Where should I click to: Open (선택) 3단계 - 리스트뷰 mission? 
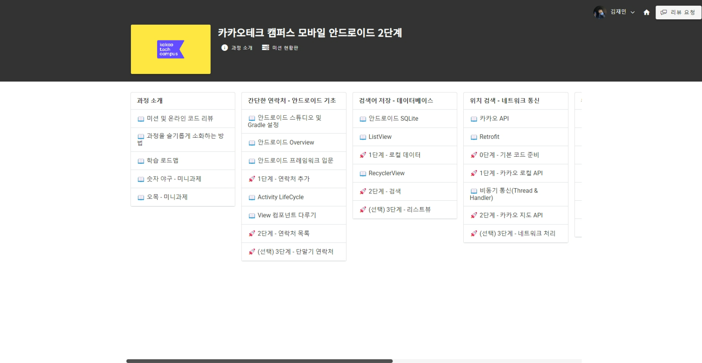(x=405, y=210)
